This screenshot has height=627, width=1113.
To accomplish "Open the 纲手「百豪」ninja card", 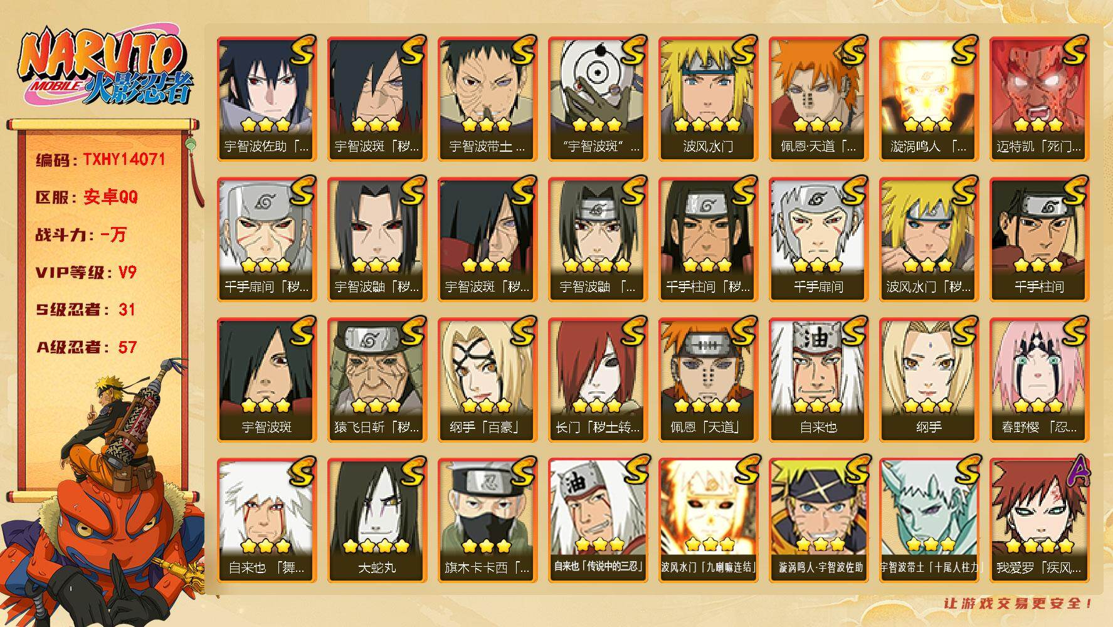I will pos(487,379).
